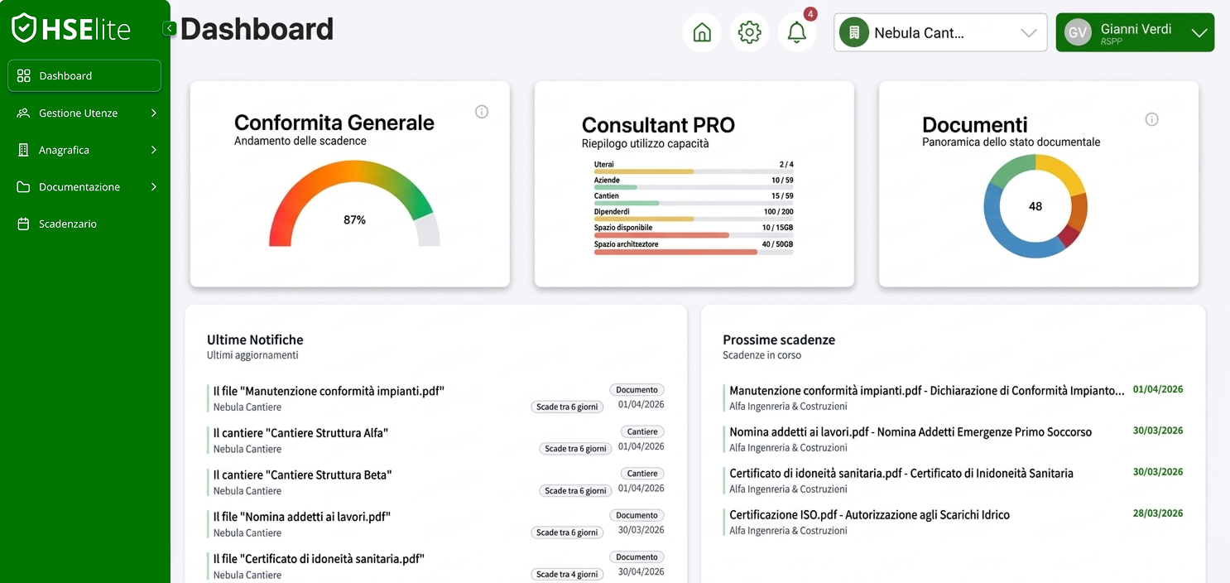Click the notification bell icon
The width and height of the screenshot is (1230, 583).
point(795,34)
